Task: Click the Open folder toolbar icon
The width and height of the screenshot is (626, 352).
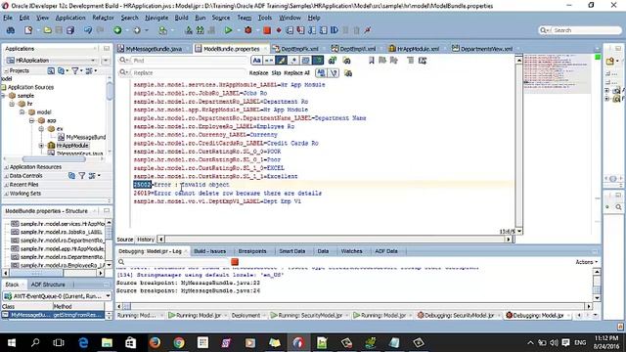Action: point(48,30)
